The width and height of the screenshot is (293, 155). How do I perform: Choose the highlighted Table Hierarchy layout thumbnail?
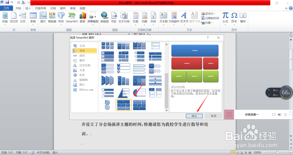click(124, 105)
